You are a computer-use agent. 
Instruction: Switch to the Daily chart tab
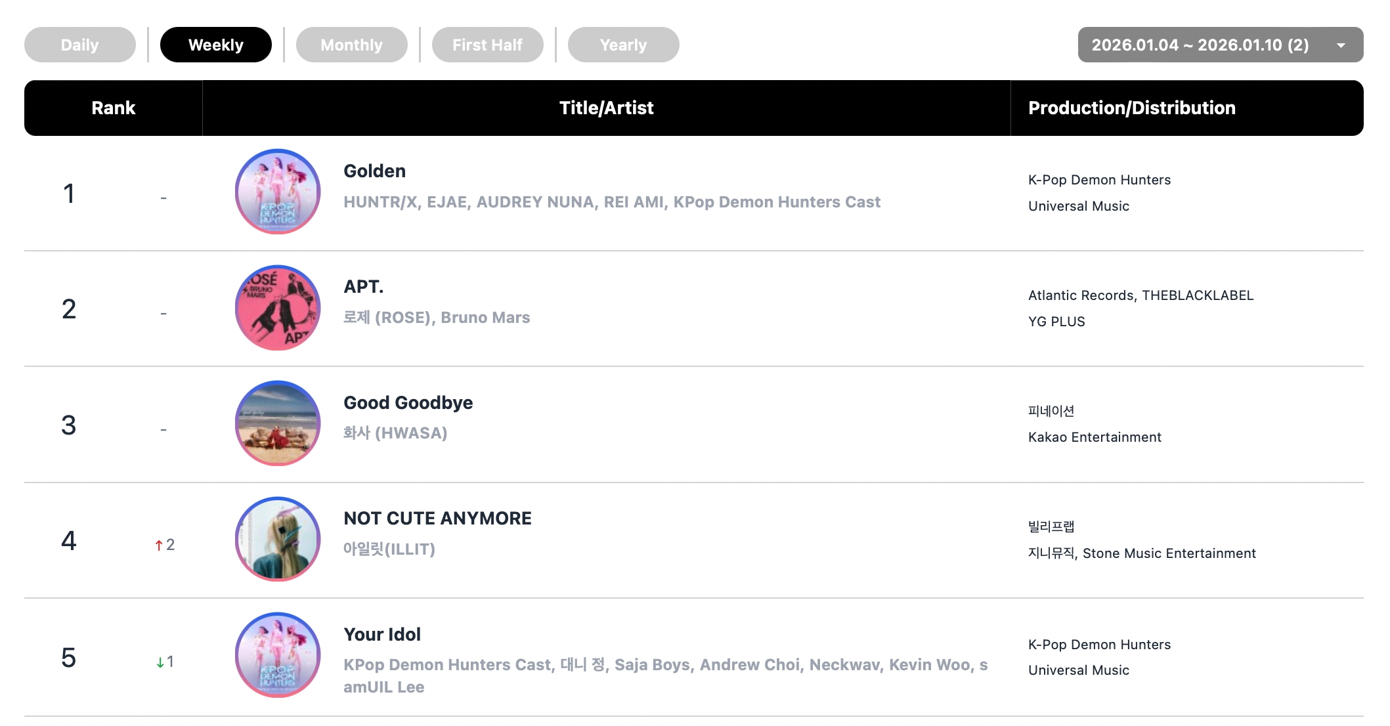(80, 45)
